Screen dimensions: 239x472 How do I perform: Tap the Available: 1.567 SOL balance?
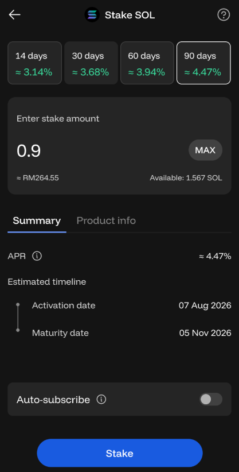point(186,178)
